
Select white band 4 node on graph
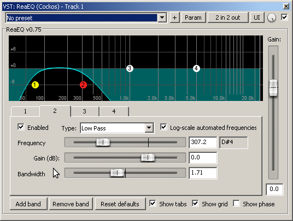pos(196,68)
